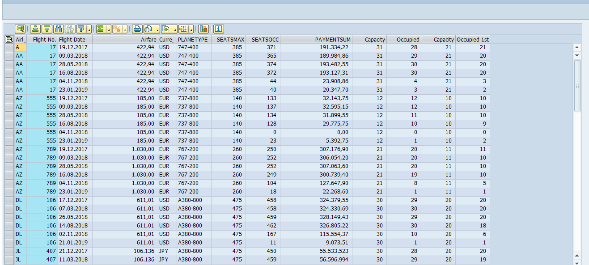This screenshot has height=265, width=589.
Task: Click payment sum cell 23.908,86
Action: [x=316, y=81]
